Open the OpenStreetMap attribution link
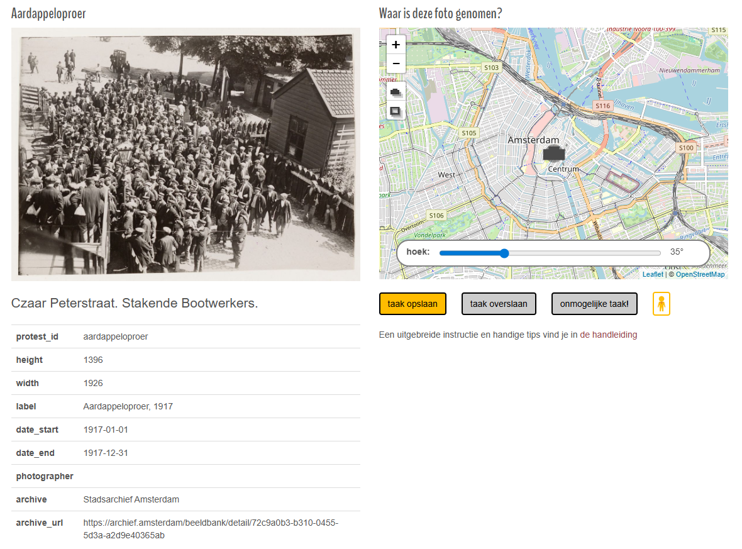The width and height of the screenshot is (742, 549). click(x=700, y=274)
